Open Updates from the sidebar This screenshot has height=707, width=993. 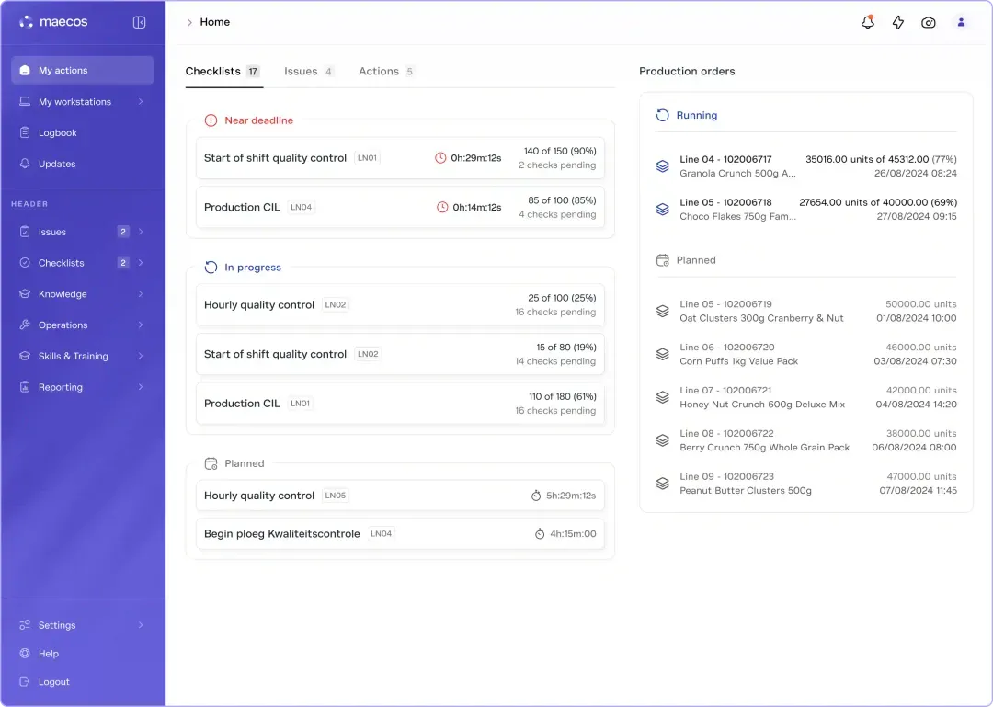83,164
